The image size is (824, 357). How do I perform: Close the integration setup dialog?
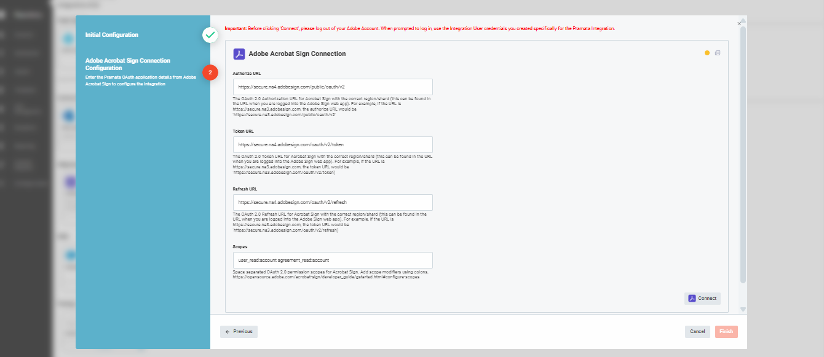(739, 23)
